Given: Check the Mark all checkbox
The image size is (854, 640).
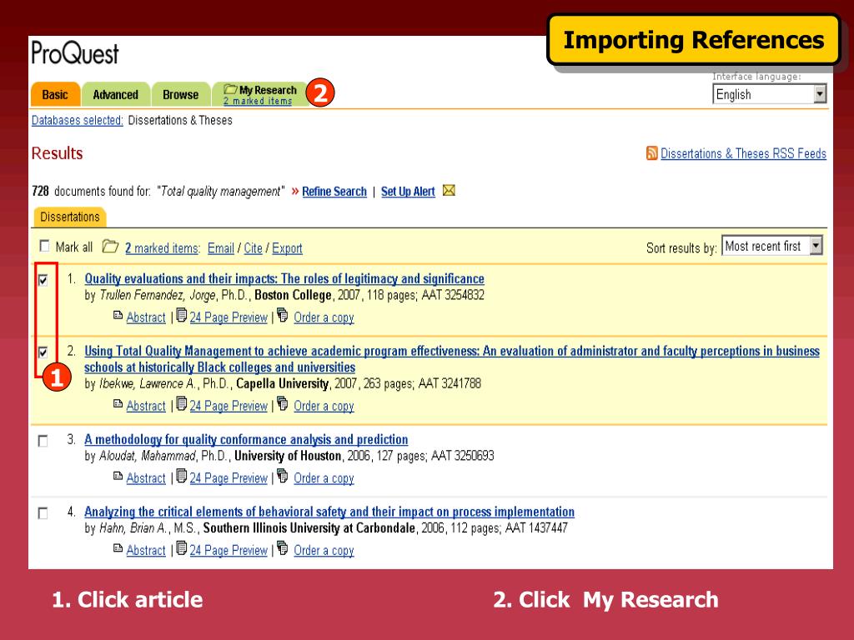Looking at the screenshot, I should pyautogui.click(x=44, y=246).
